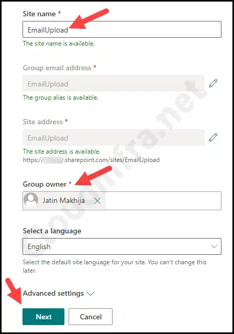Click the greyed-out Site address field

[x=114, y=137]
